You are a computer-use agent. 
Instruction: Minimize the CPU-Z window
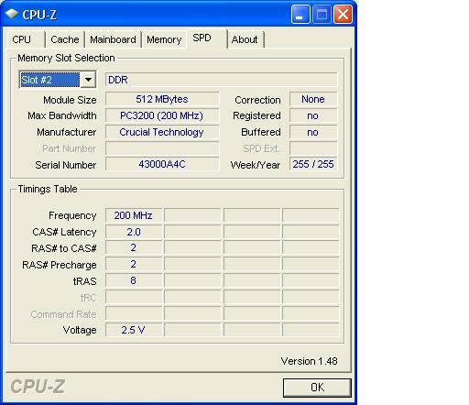(x=300, y=15)
